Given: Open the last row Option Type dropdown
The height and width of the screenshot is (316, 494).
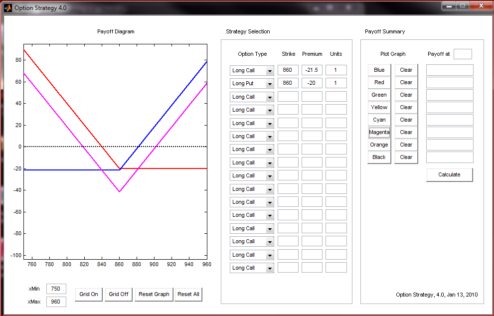Looking at the screenshot, I should 252,268.
